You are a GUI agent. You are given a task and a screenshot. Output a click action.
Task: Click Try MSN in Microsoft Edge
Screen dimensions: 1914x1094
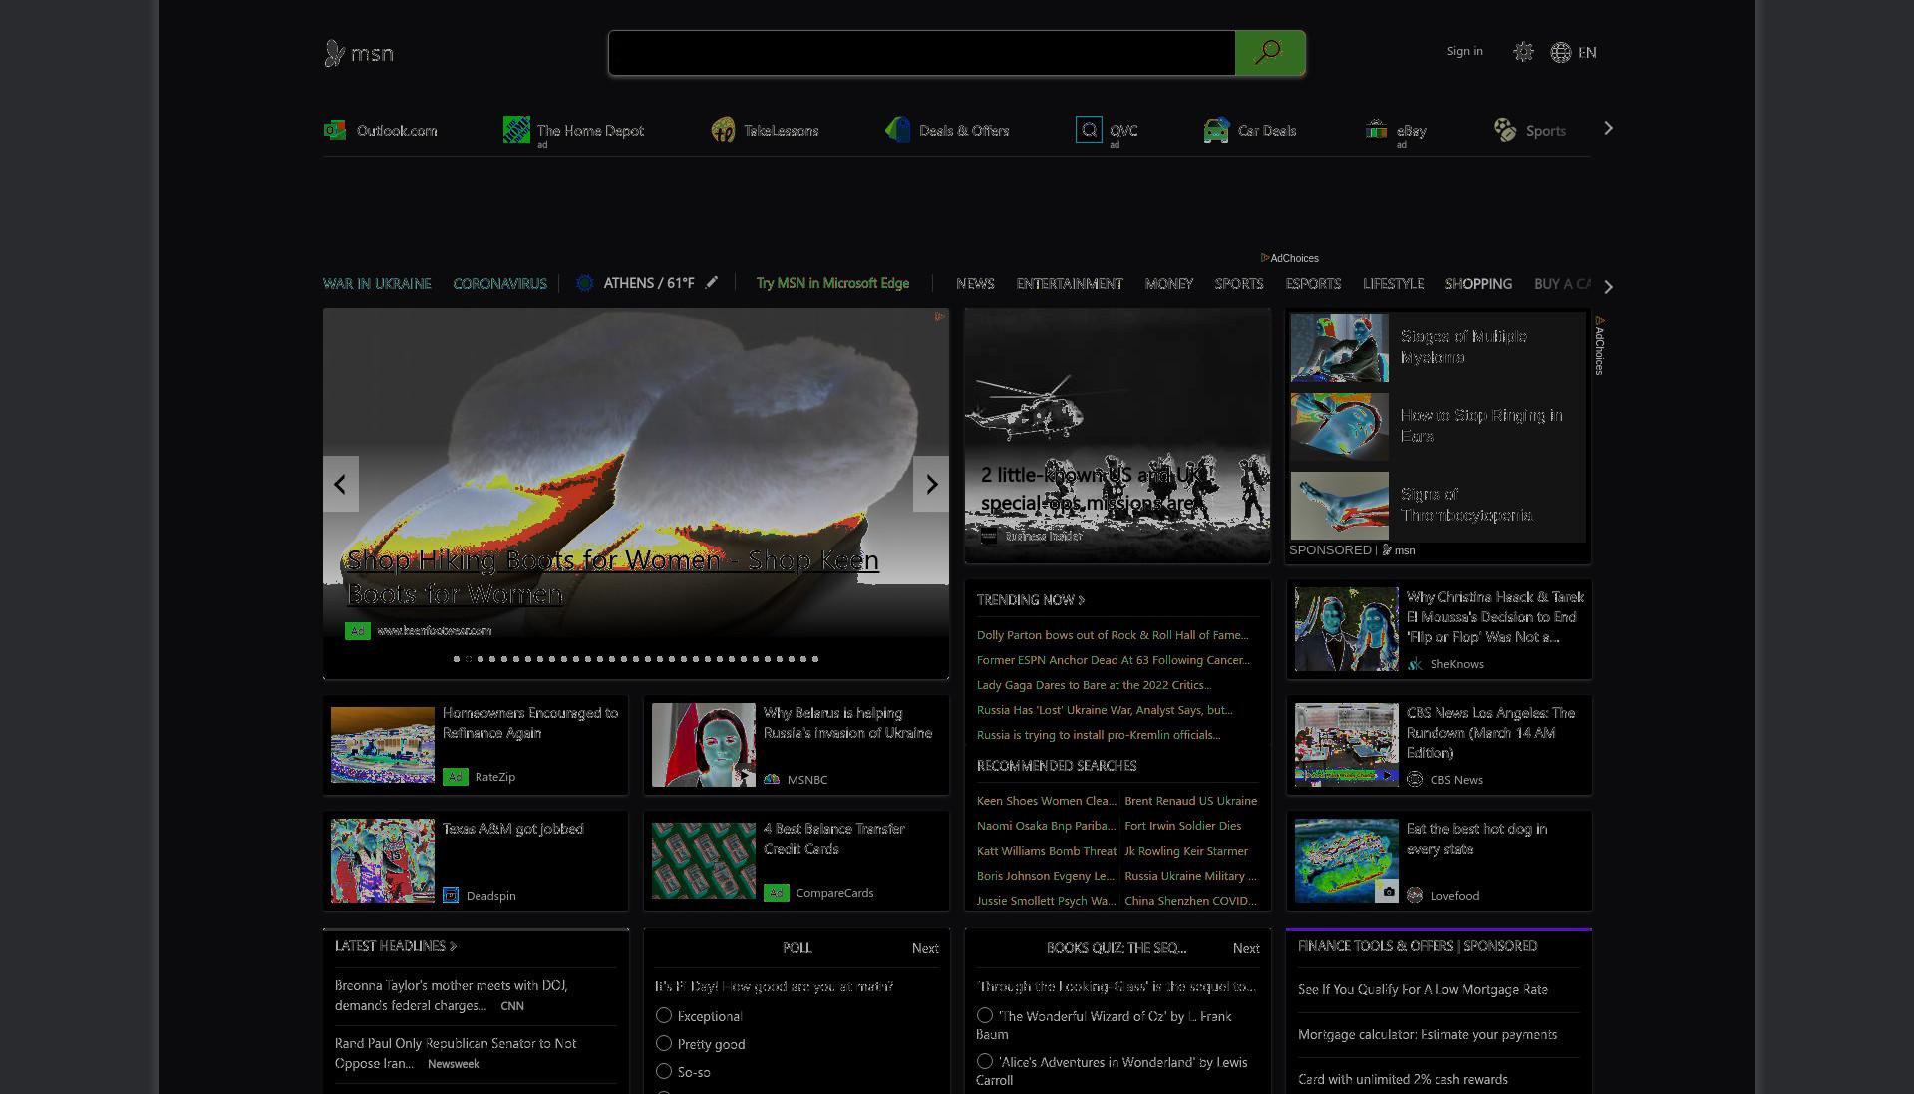pyautogui.click(x=832, y=283)
